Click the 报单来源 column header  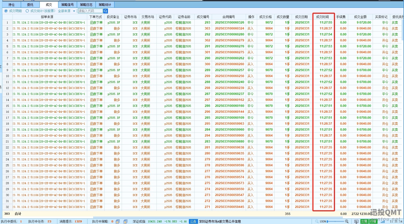47,17
